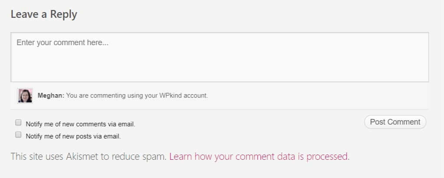Click Meghan's profile avatar picture
Viewport: 444px width, 178px height.
[25, 96]
